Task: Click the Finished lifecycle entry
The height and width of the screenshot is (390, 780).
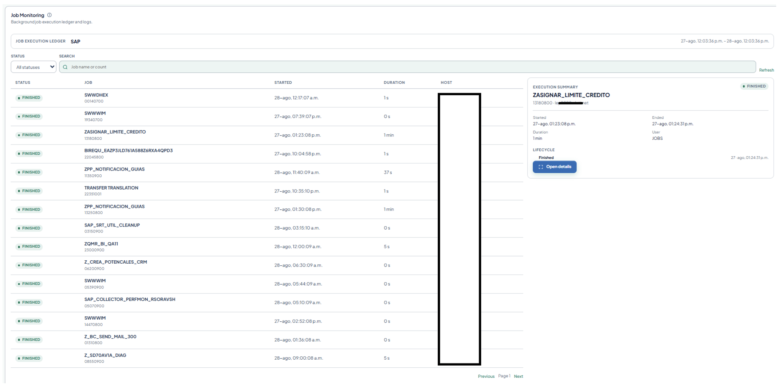Action: (x=546, y=158)
